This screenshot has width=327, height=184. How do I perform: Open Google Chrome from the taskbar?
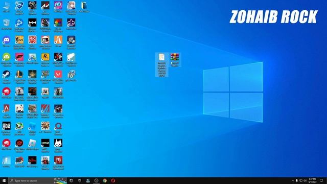(105, 180)
